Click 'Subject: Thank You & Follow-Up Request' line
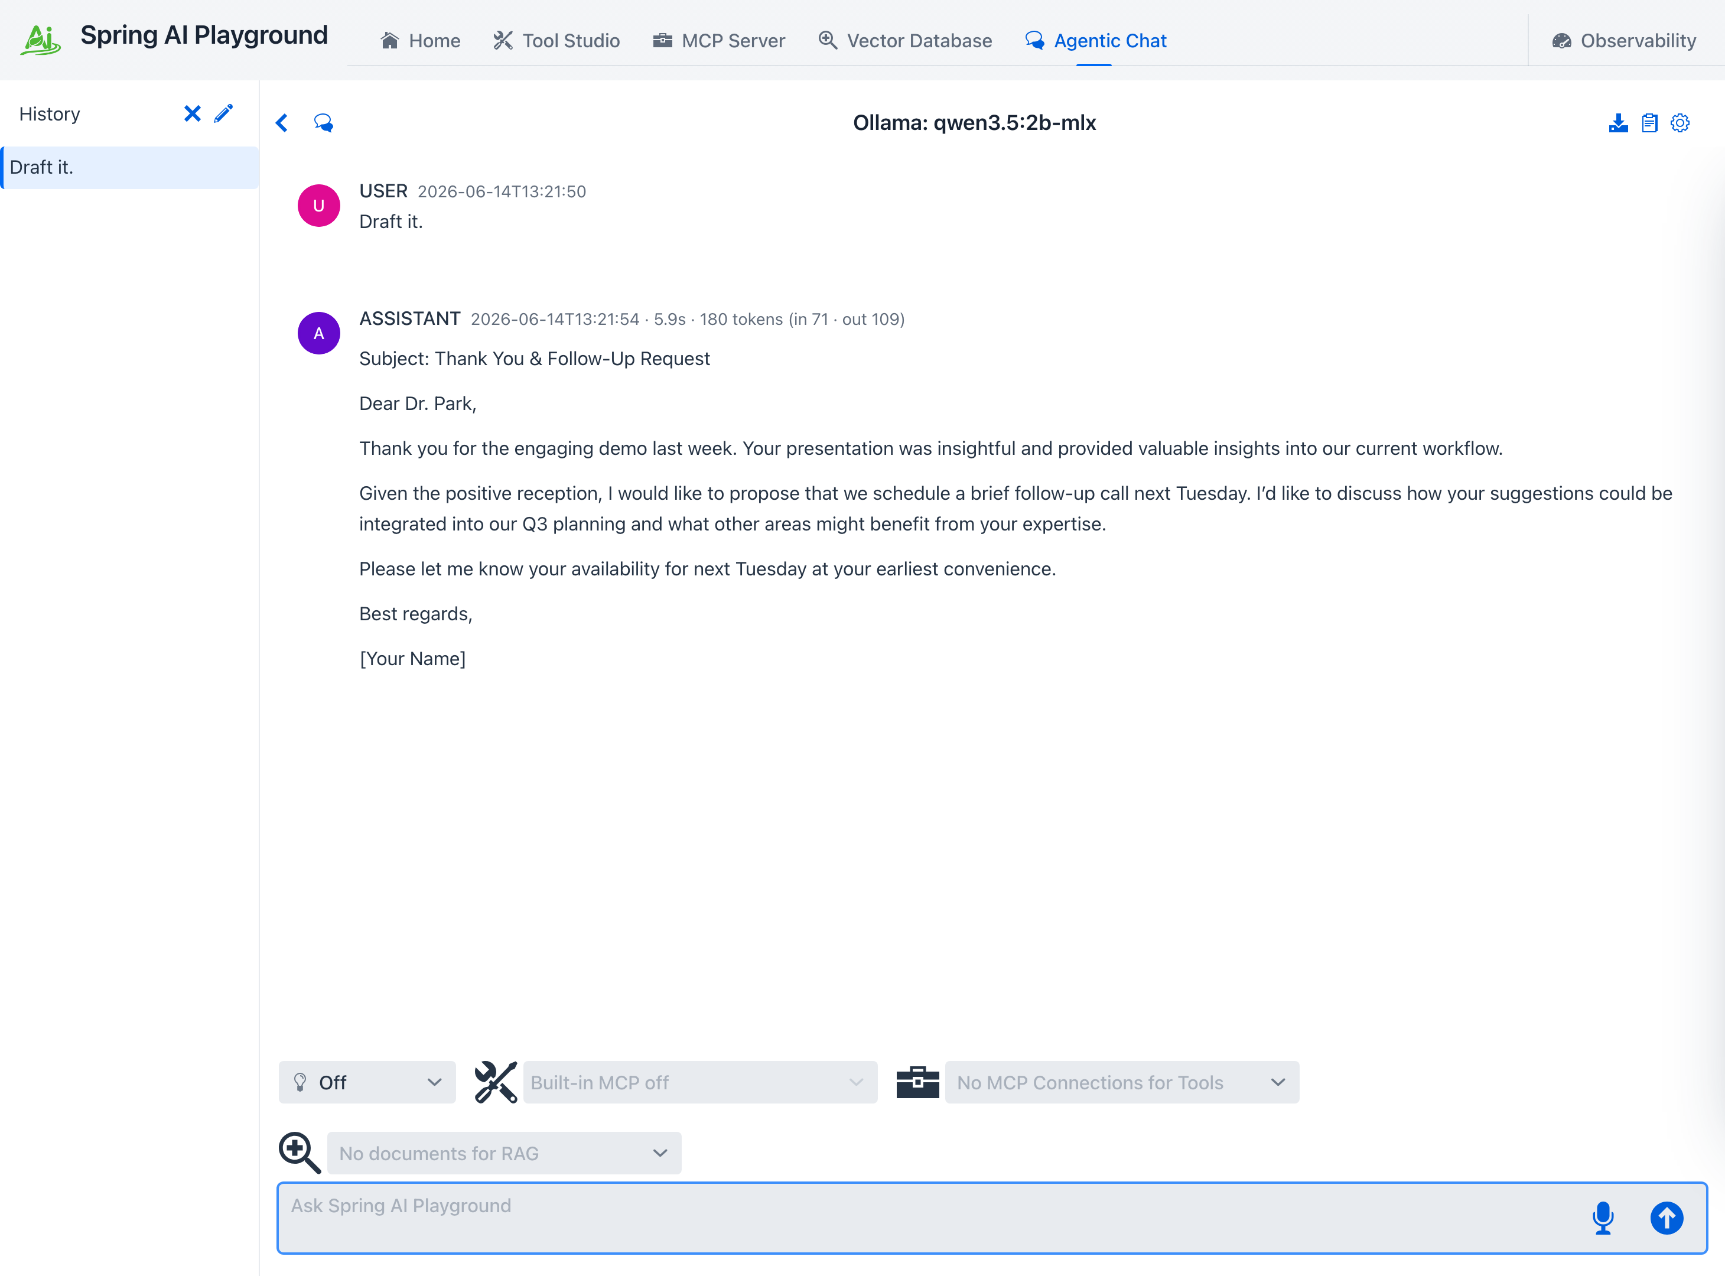The height and width of the screenshot is (1276, 1725). (535, 359)
